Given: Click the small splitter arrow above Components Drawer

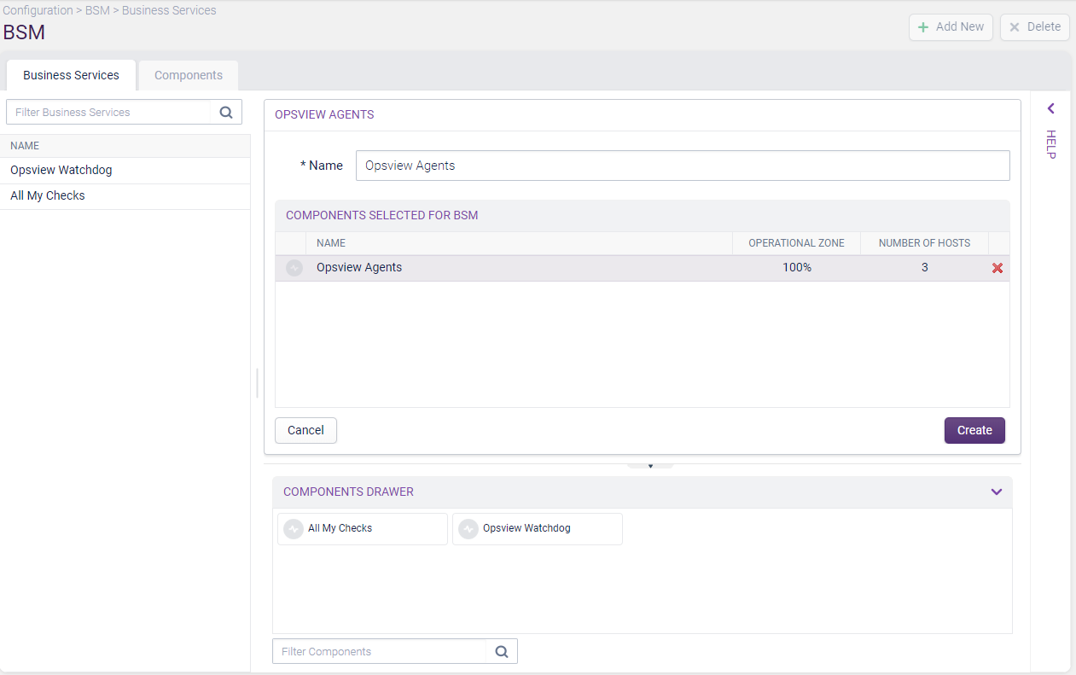Looking at the screenshot, I should (650, 466).
